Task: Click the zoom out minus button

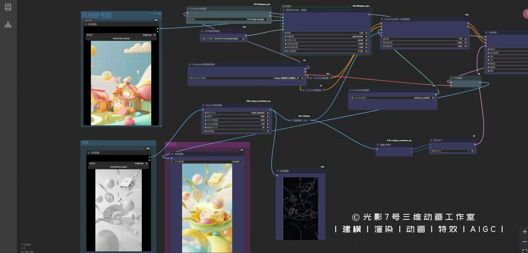Action: (524, 242)
